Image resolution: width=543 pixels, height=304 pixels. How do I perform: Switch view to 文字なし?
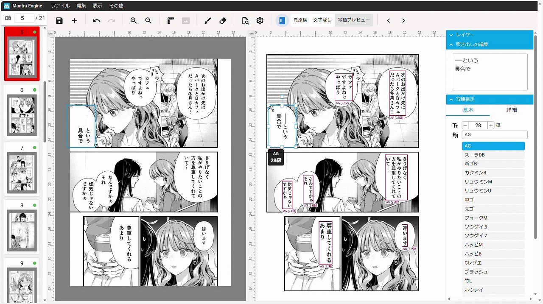coord(322,20)
